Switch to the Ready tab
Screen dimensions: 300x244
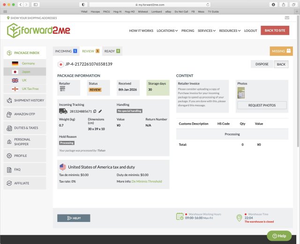point(112,51)
